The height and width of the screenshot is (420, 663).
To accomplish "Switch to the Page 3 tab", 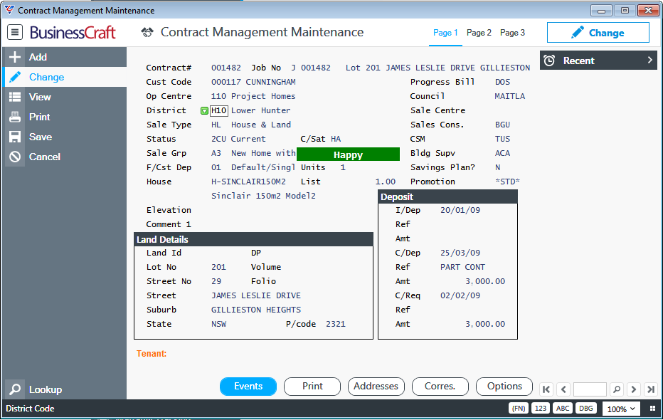I will coord(512,33).
